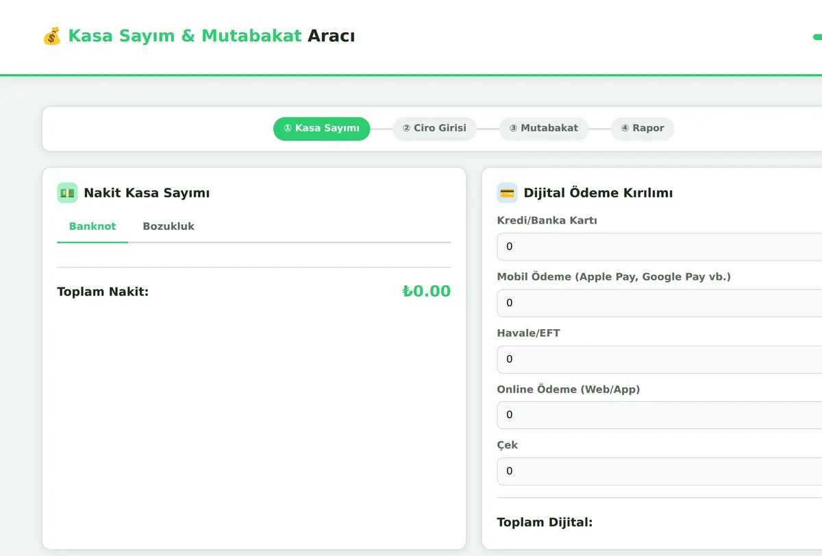Go to the Kasa Sayımı step
822x556 pixels.
click(321, 128)
